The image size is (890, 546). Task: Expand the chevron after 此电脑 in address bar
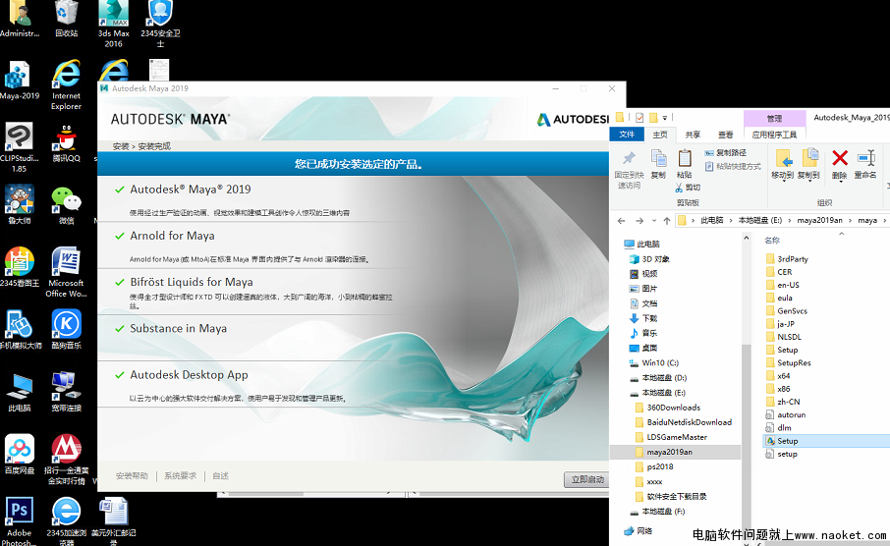[x=731, y=220]
